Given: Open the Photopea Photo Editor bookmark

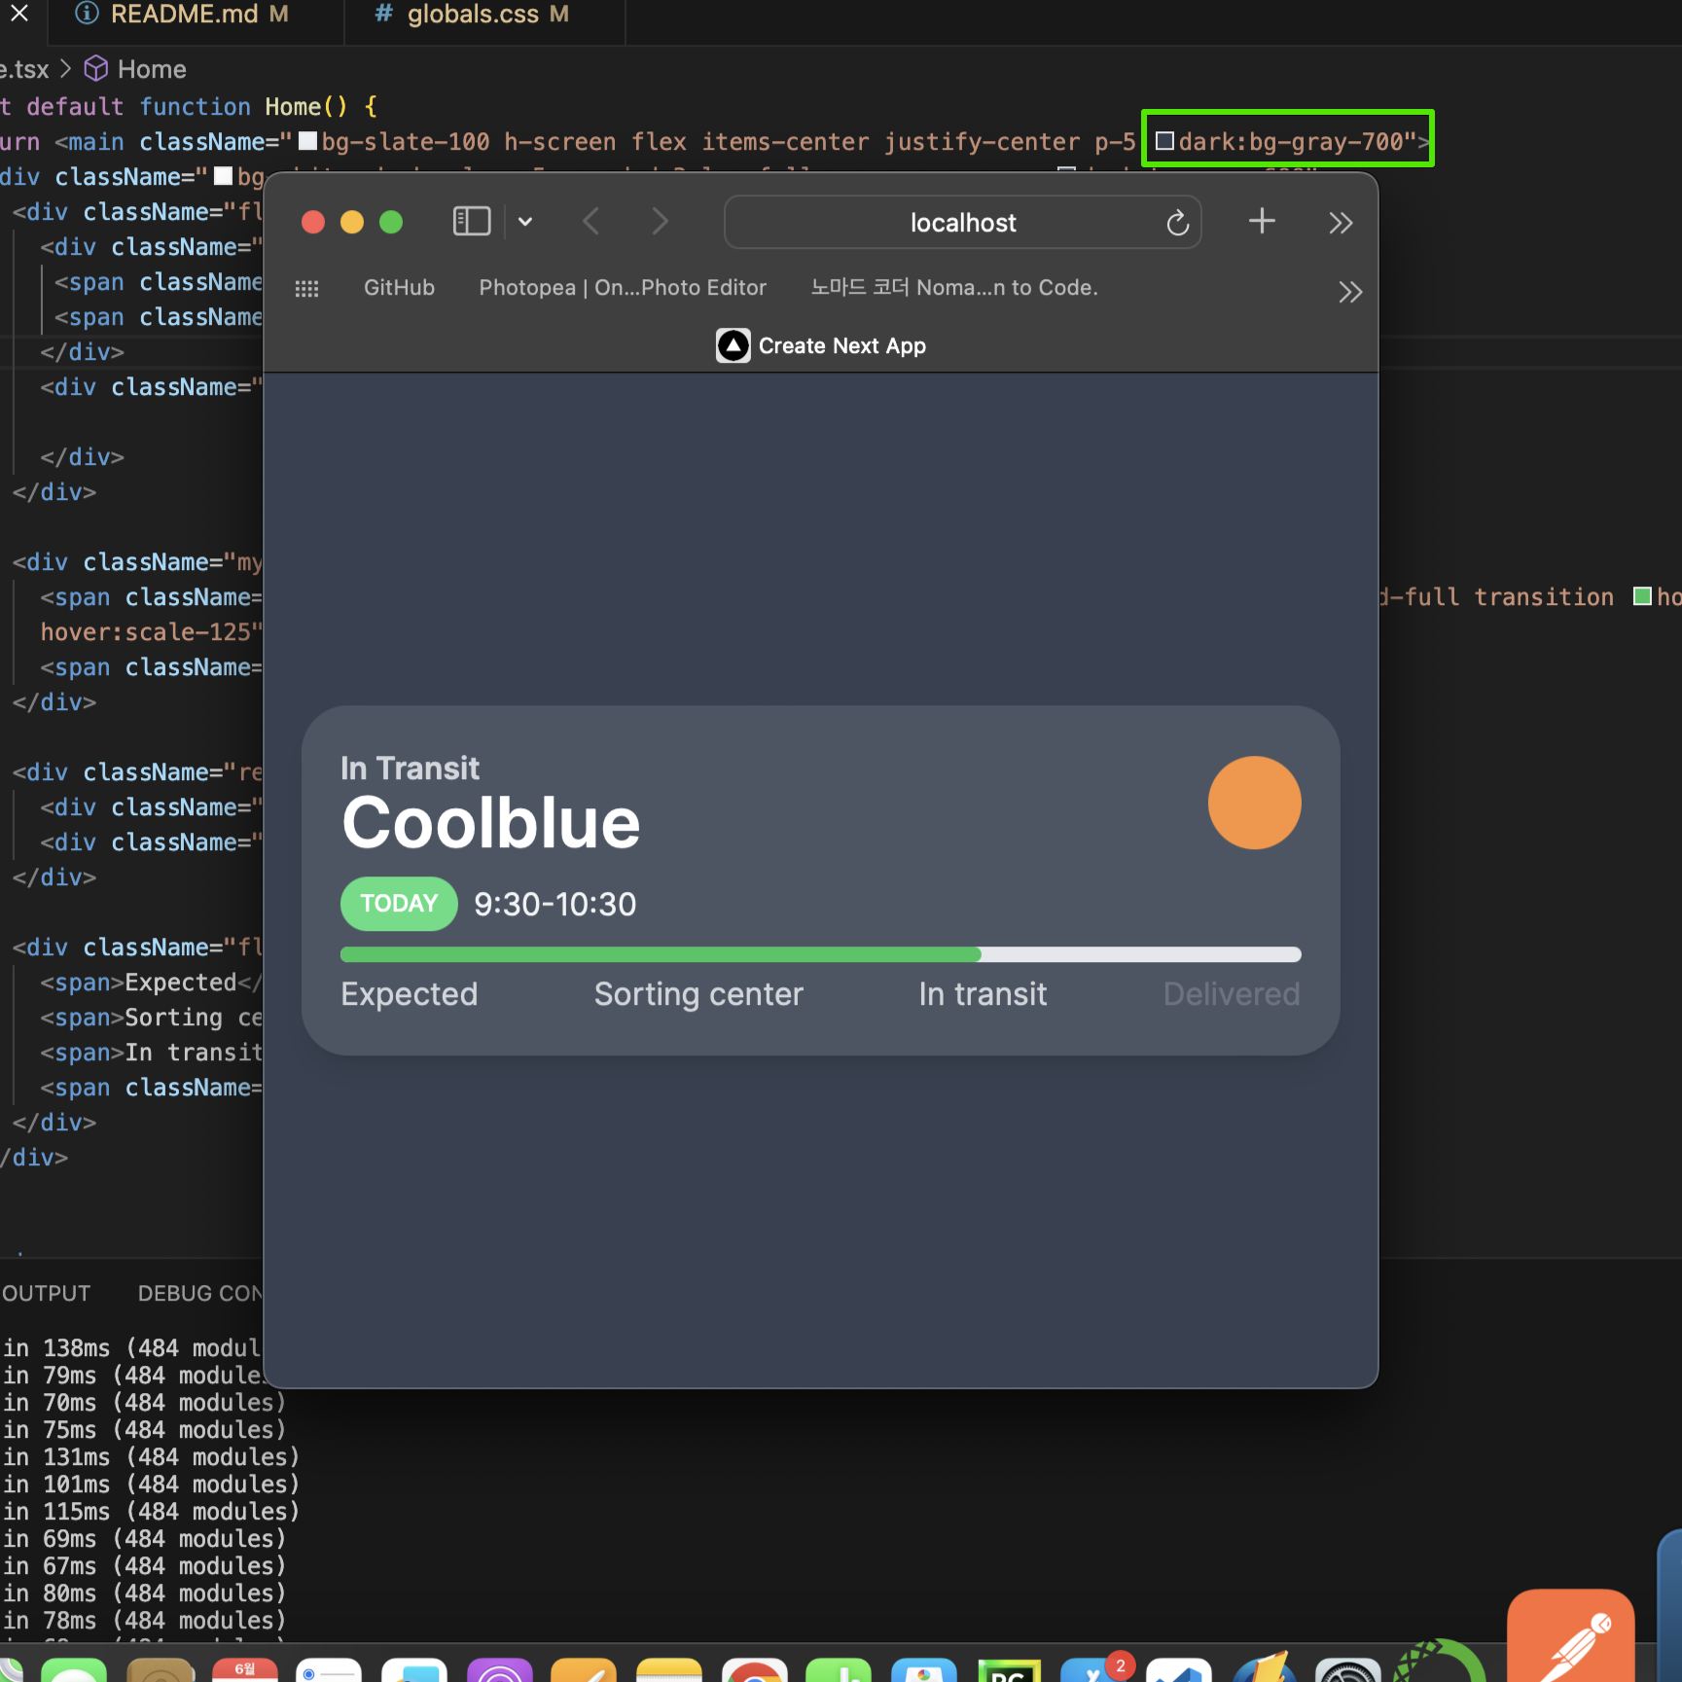Looking at the screenshot, I should point(623,287).
